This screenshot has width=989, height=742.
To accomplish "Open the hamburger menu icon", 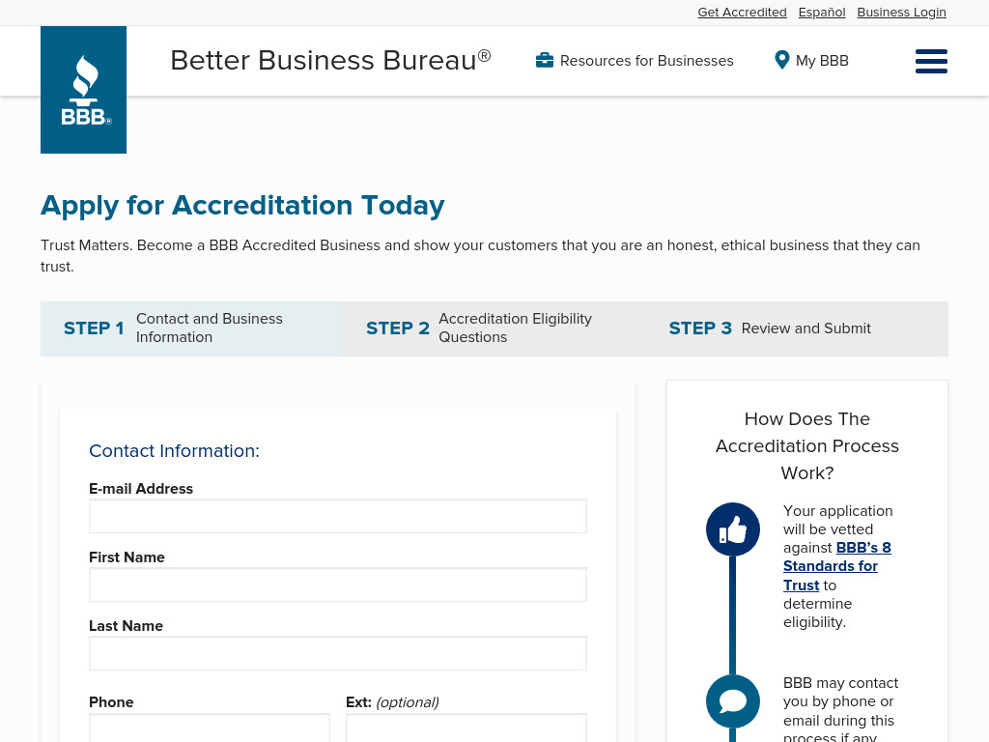I will (931, 61).
